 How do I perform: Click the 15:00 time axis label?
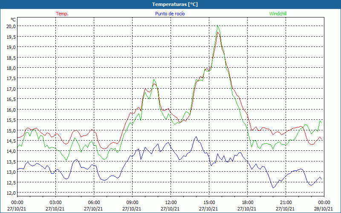[209, 203]
